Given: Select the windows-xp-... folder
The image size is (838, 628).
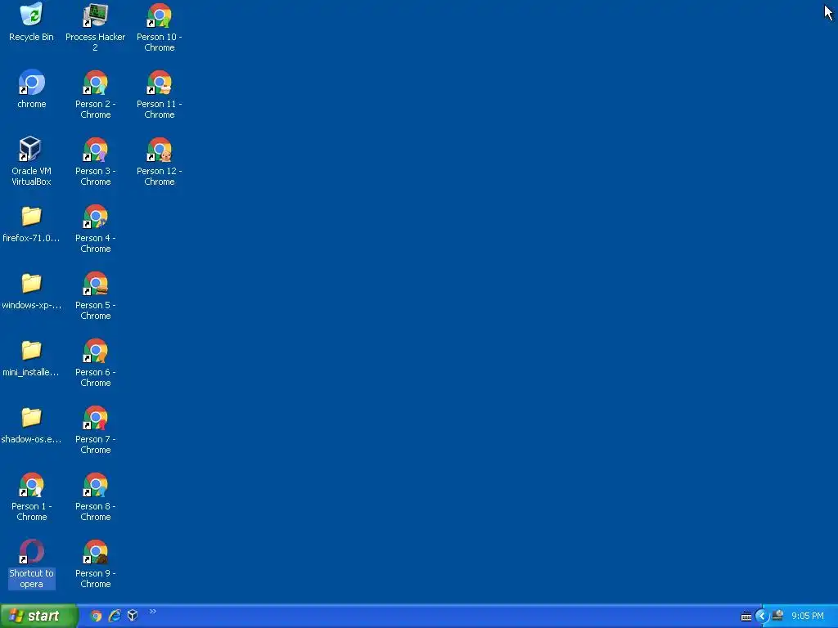Looking at the screenshot, I should pyautogui.click(x=32, y=291).
